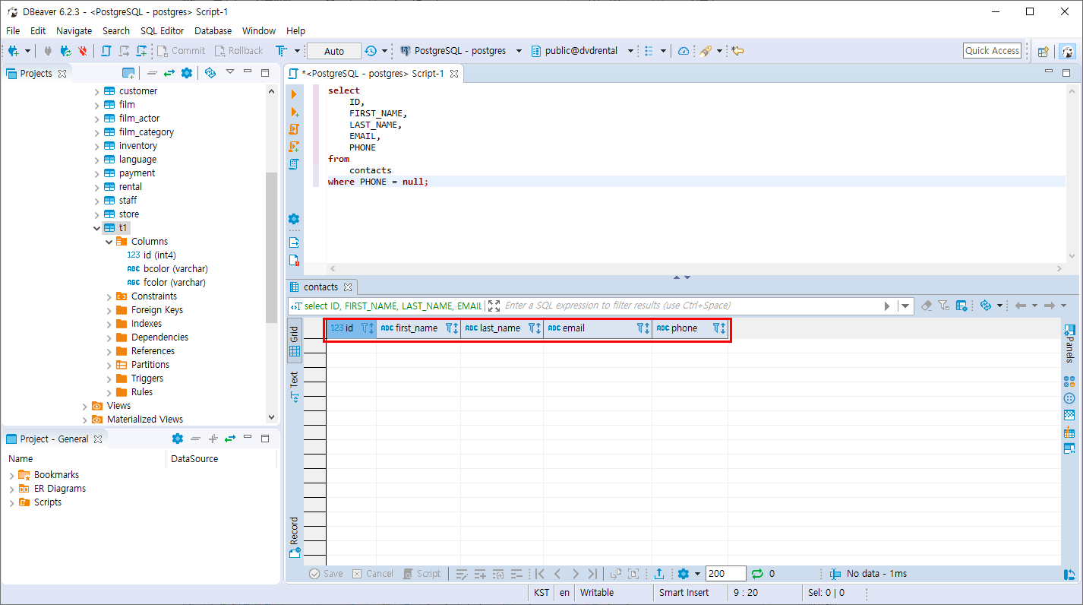Expand the Foreign Keys folder
The width and height of the screenshot is (1083, 605).
pyautogui.click(x=109, y=310)
